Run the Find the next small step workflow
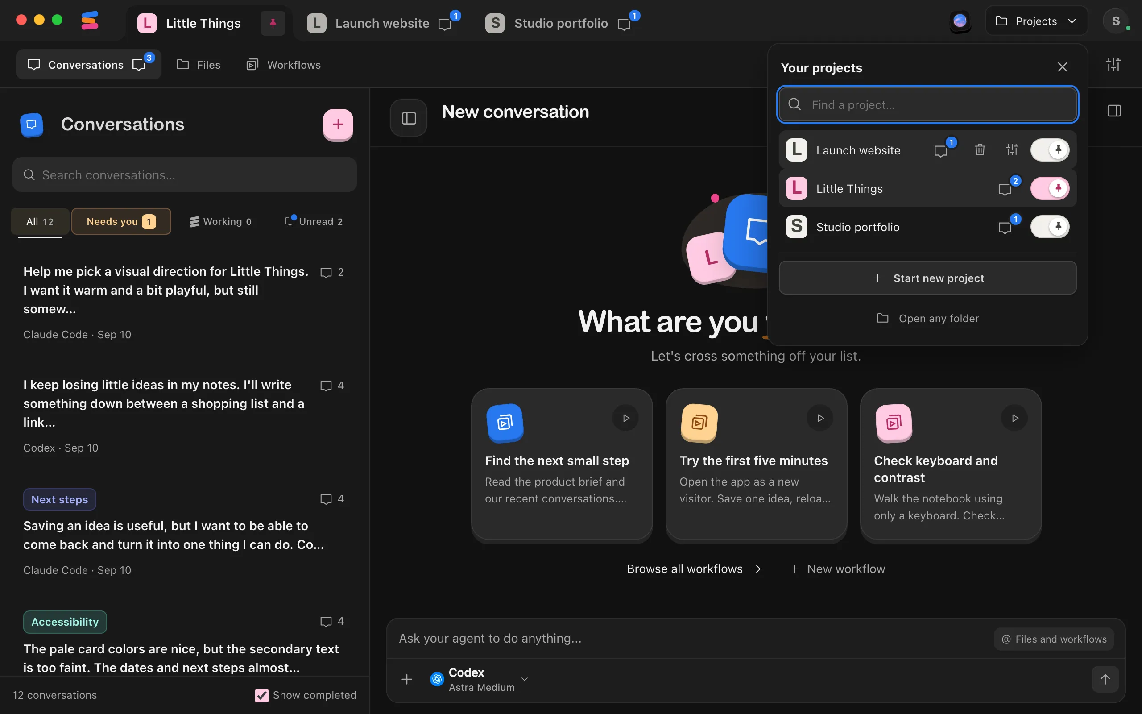The width and height of the screenshot is (1142, 714). point(626,418)
